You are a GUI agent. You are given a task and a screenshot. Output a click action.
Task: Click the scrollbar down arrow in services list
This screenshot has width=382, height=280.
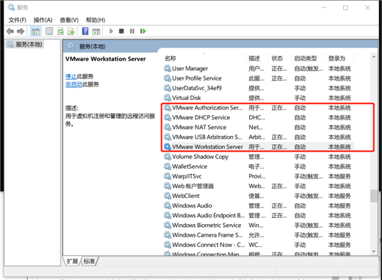click(x=374, y=252)
